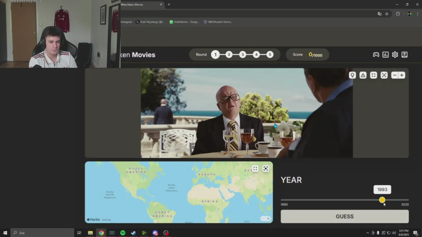Viewport: 422px width, 237px height.
Task: Expand the movie image to fullscreen
Action: coord(374,75)
